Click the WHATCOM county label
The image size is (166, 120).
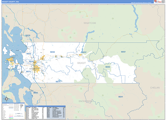click(90, 23)
